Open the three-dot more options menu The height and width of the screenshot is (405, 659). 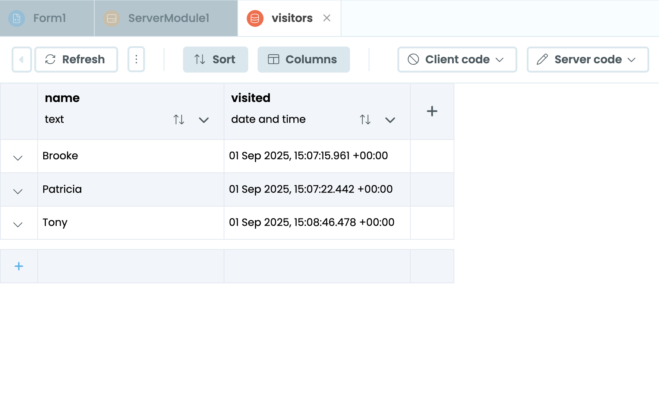coord(136,60)
